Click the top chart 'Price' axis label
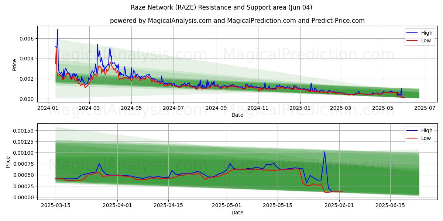This screenshot has width=443, height=221. [14, 65]
